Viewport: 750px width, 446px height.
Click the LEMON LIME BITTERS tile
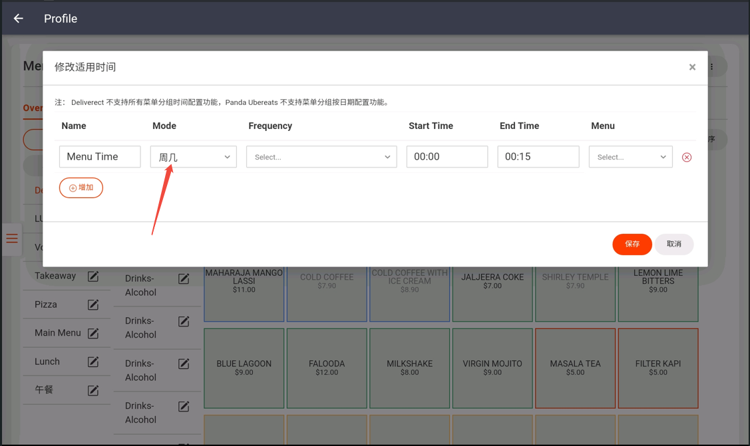coord(658,294)
